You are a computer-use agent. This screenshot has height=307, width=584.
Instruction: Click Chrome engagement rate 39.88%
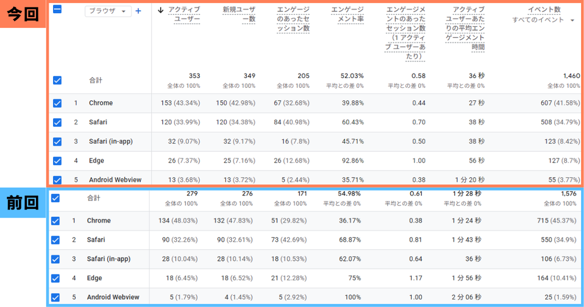[352, 103]
